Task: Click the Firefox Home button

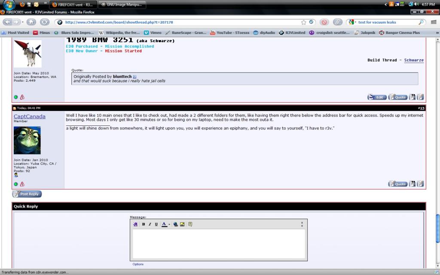Action: 31,22
